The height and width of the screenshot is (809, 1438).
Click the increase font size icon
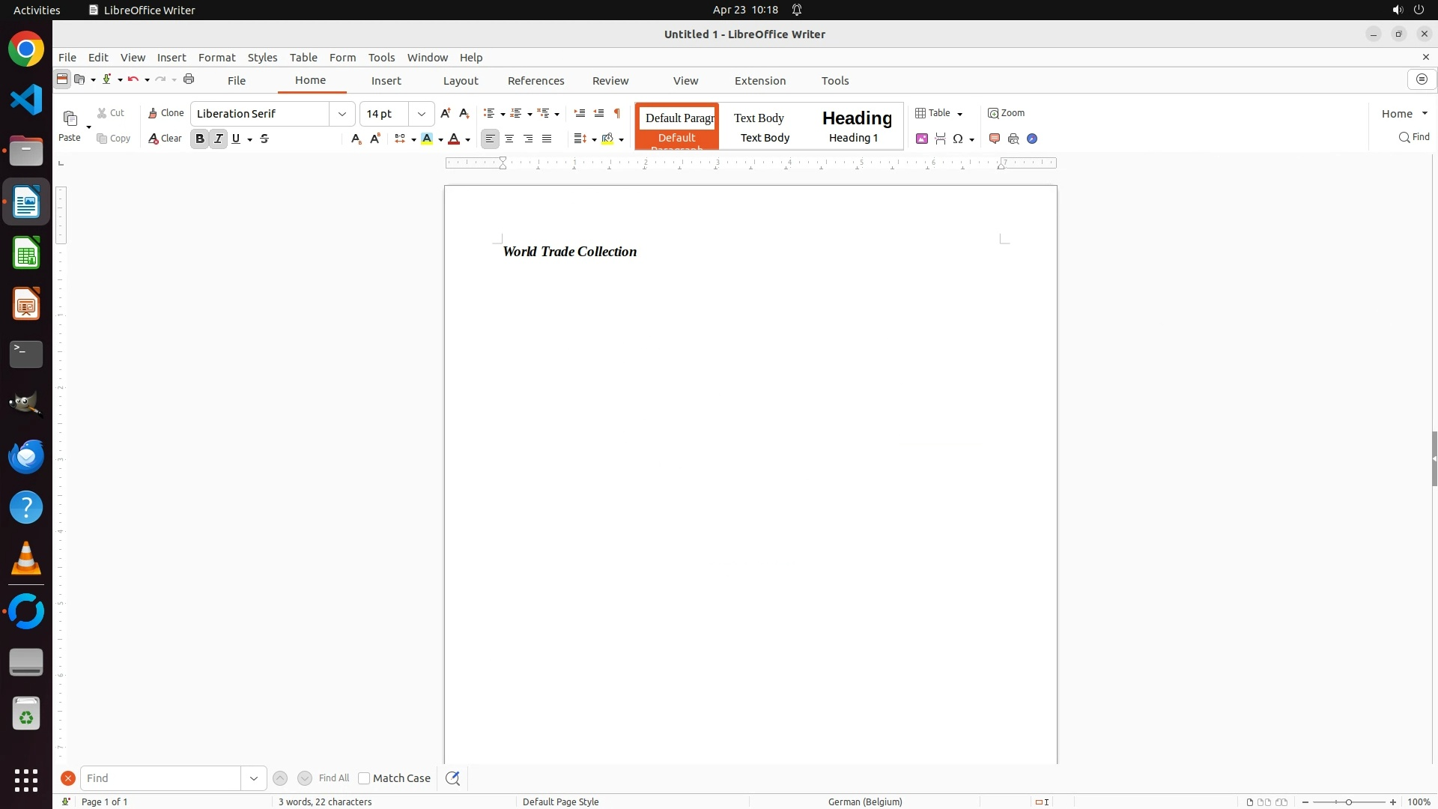tap(446, 113)
